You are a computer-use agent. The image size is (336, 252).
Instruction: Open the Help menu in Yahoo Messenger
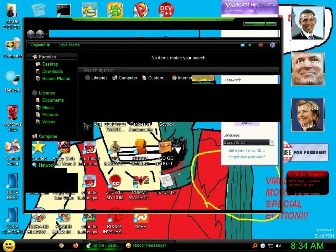click(x=250, y=11)
